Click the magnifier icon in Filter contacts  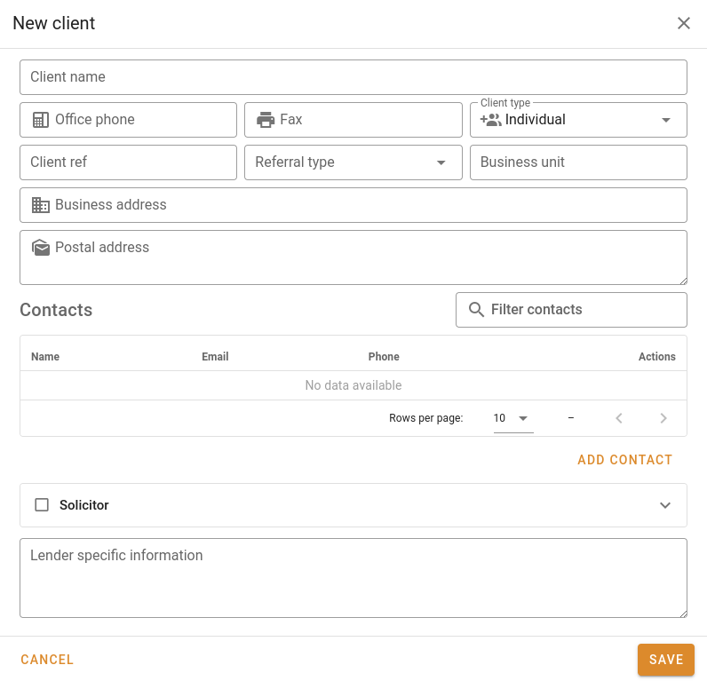[476, 310]
